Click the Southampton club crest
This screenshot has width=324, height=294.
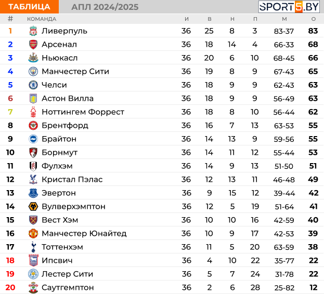[x=33, y=287]
